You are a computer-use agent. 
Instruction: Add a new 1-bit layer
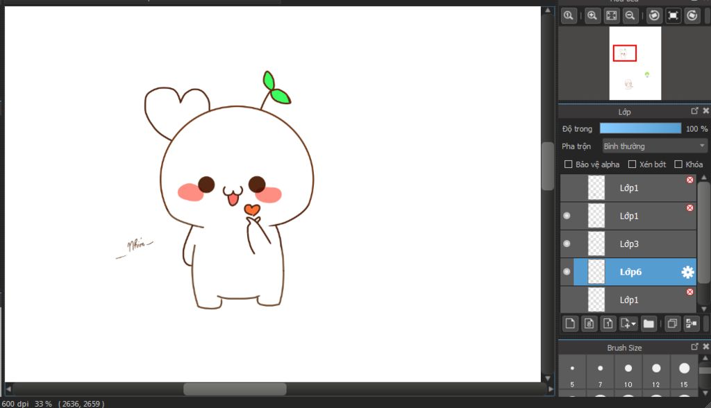click(608, 323)
